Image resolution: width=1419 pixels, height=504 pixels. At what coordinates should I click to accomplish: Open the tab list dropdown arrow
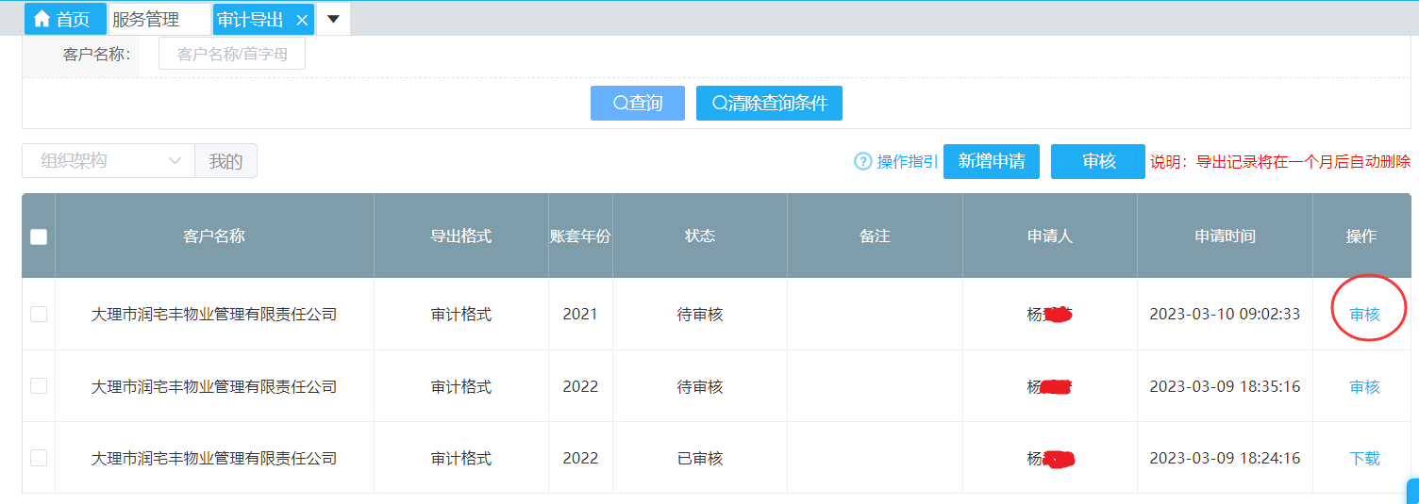[x=333, y=20]
